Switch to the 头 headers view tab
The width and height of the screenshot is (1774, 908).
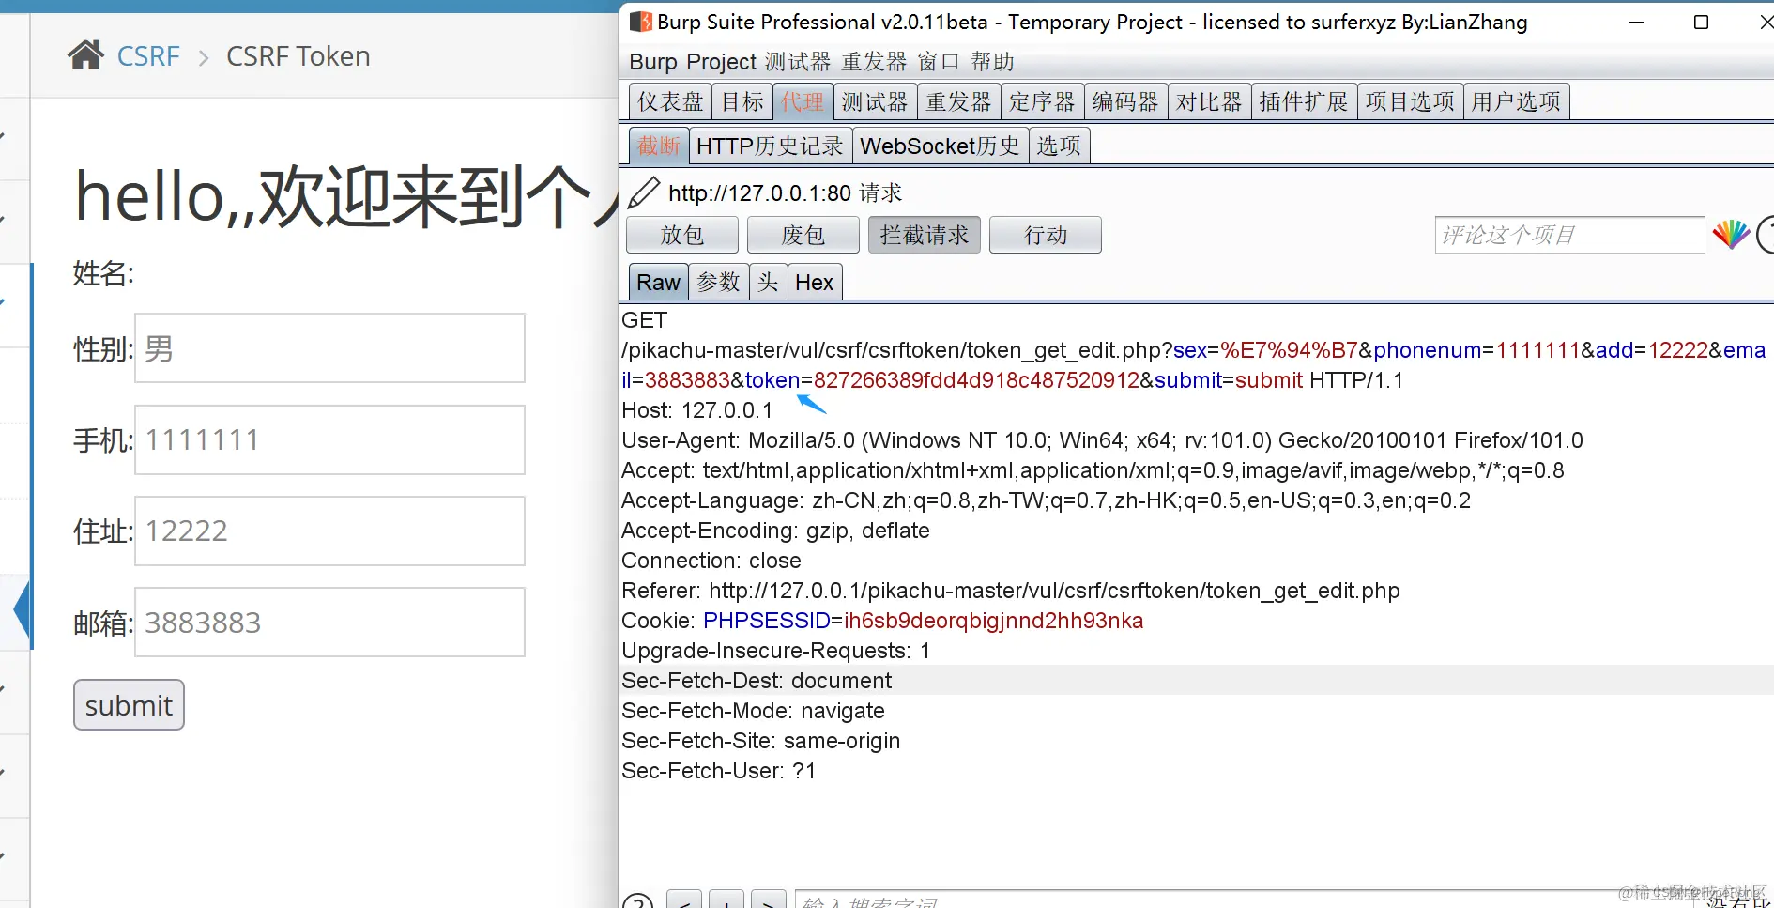click(x=768, y=282)
